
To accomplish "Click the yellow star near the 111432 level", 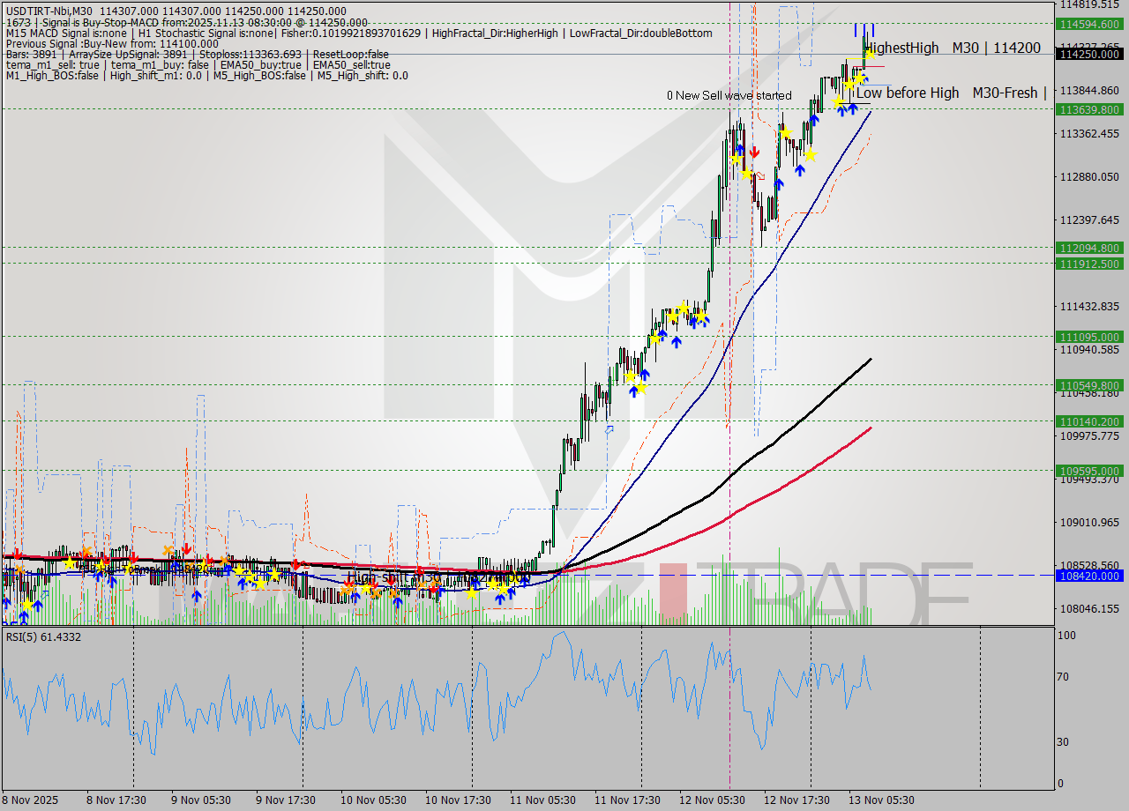I will 684,309.
